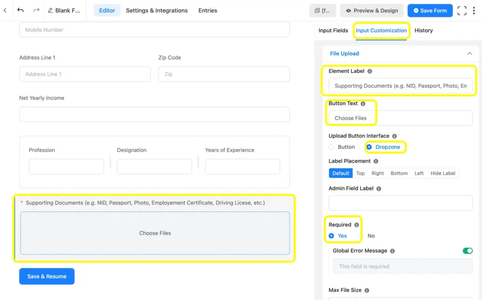Screen dimensions: 482x300
Task: Click the Required field info icon
Action: coord(358,225)
